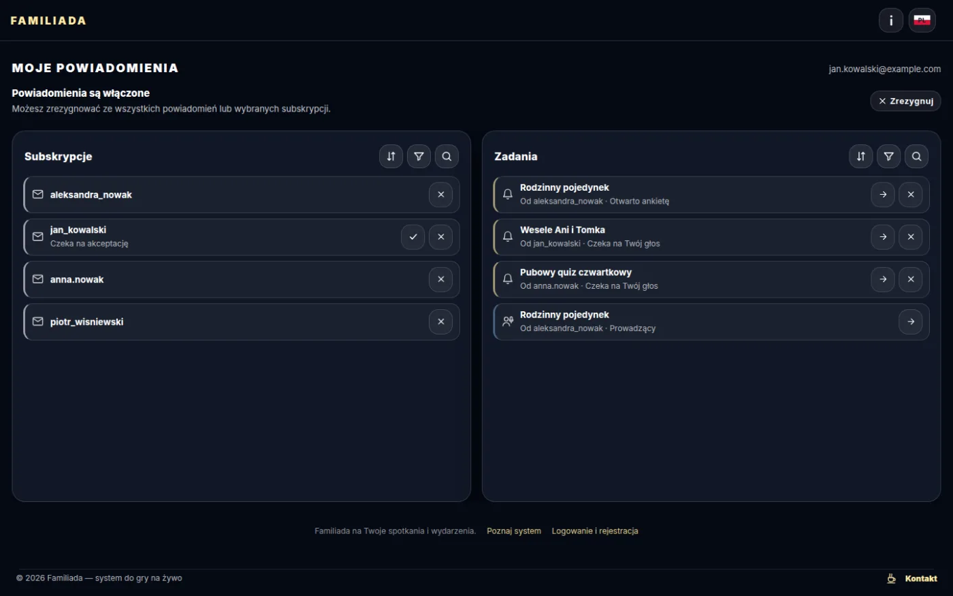Remove jan_kowalski subscription

tap(441, 237)
